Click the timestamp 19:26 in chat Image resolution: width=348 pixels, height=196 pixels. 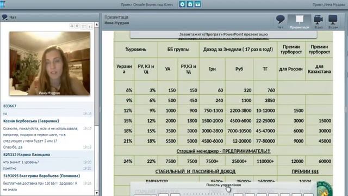coord(87,183)
